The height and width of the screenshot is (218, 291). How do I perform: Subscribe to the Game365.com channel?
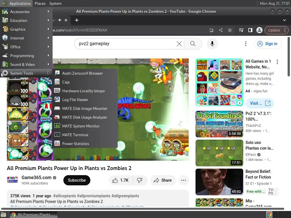[x=77, y=180]
